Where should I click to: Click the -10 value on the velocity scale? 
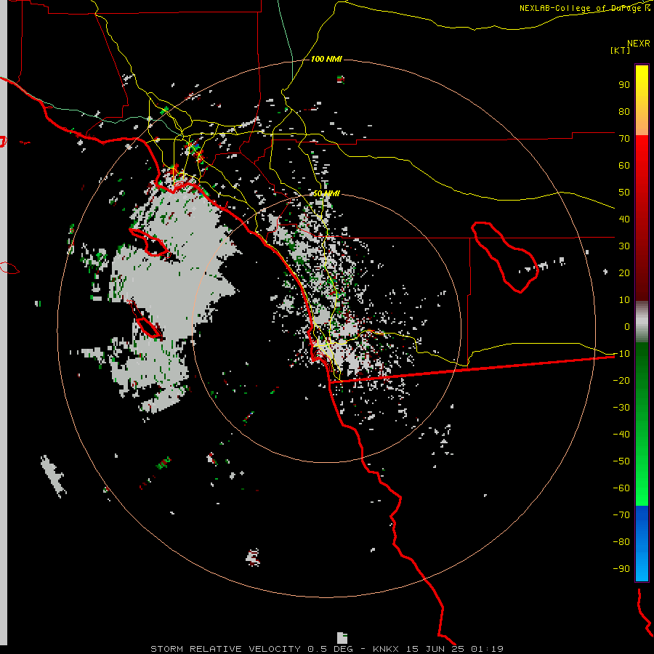(621, 354)
